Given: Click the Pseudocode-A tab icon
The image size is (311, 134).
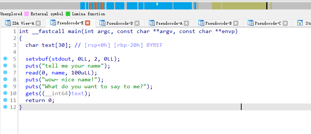Looking at the screenshot, I should [x=152, y=23].
